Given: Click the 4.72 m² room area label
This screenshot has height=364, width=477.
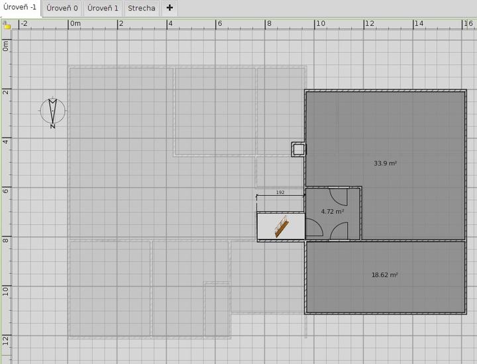Looking at the screenshot, I should point(333,212).
